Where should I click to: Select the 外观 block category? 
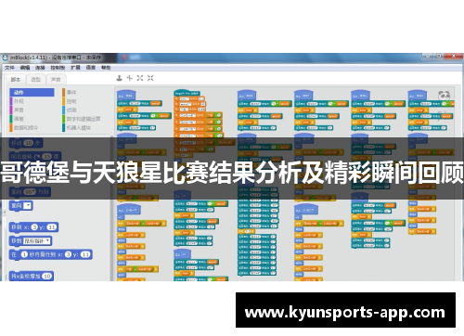tap(19, 101)
